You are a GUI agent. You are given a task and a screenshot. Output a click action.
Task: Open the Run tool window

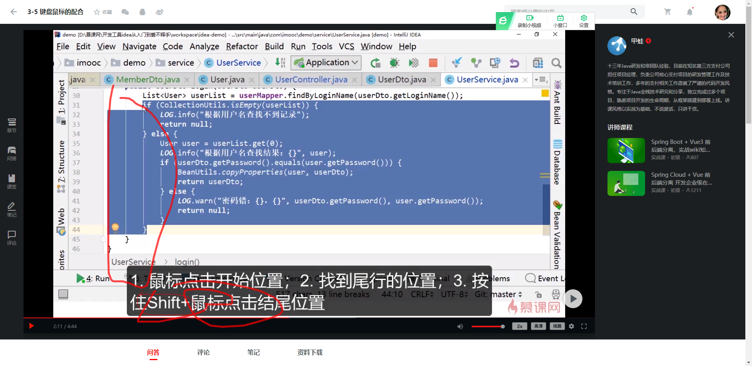pos(93,278)
